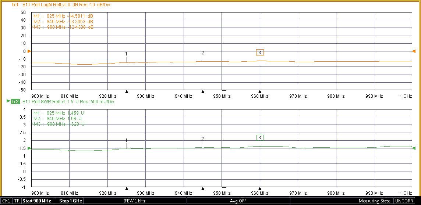421x205 pixels.
Task: Click the 1 GHz label under LogM graph
Action: [406, 96]
